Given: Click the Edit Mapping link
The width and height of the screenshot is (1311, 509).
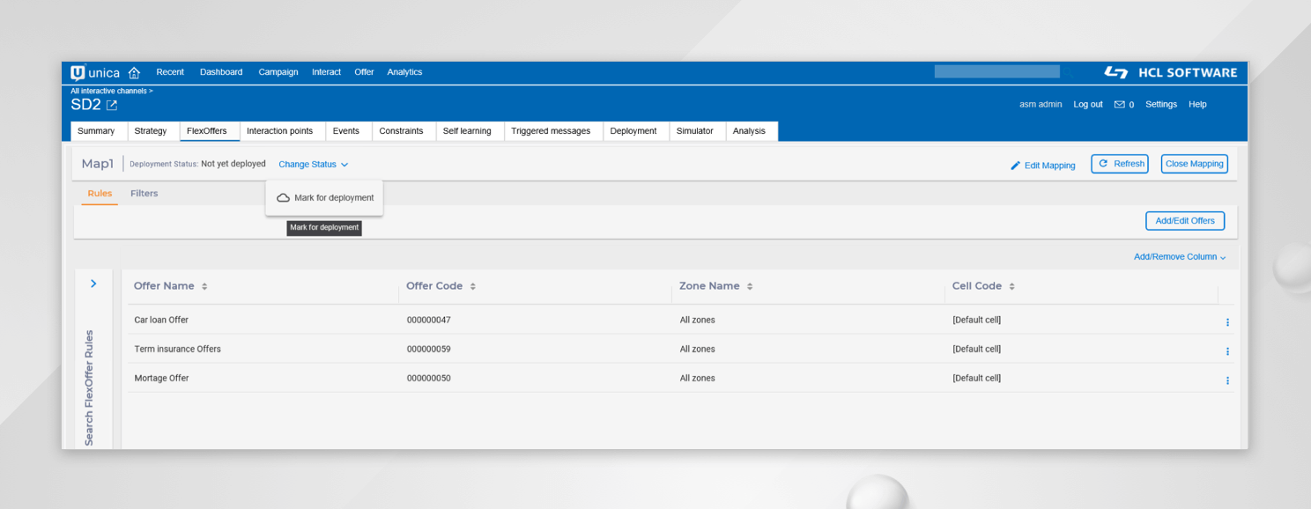Looking at the screenshot, I should (1043, 166).
